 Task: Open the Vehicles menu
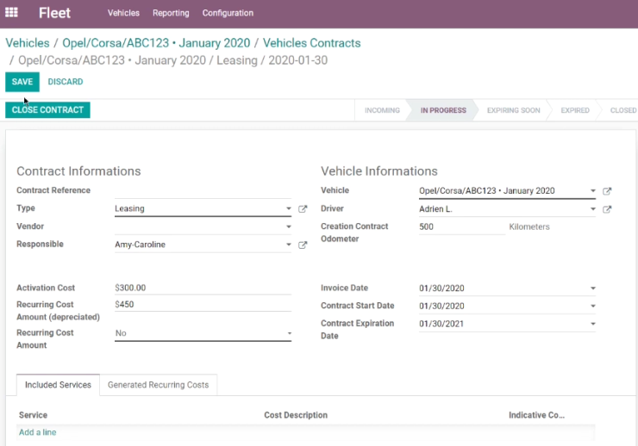pos(123,13)
